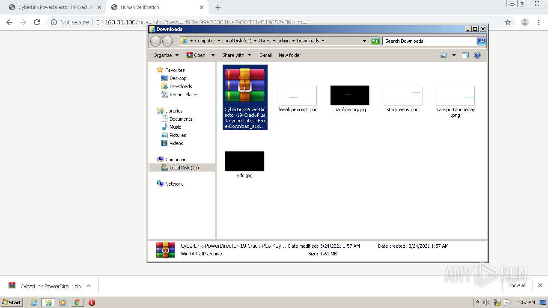
Task: Open Videos library
Action: tap(176, 143)
